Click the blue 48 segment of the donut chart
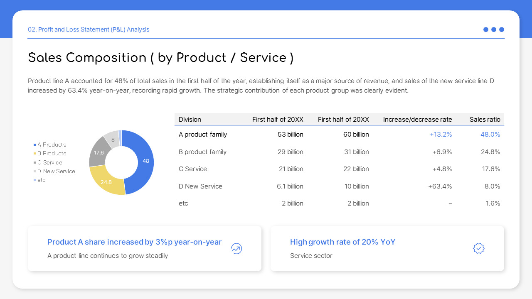The height and width of the screenshot is (299, 532). point(145,161)
